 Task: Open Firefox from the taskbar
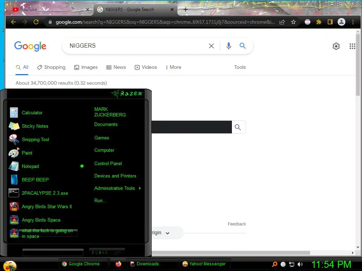[118, 264]
